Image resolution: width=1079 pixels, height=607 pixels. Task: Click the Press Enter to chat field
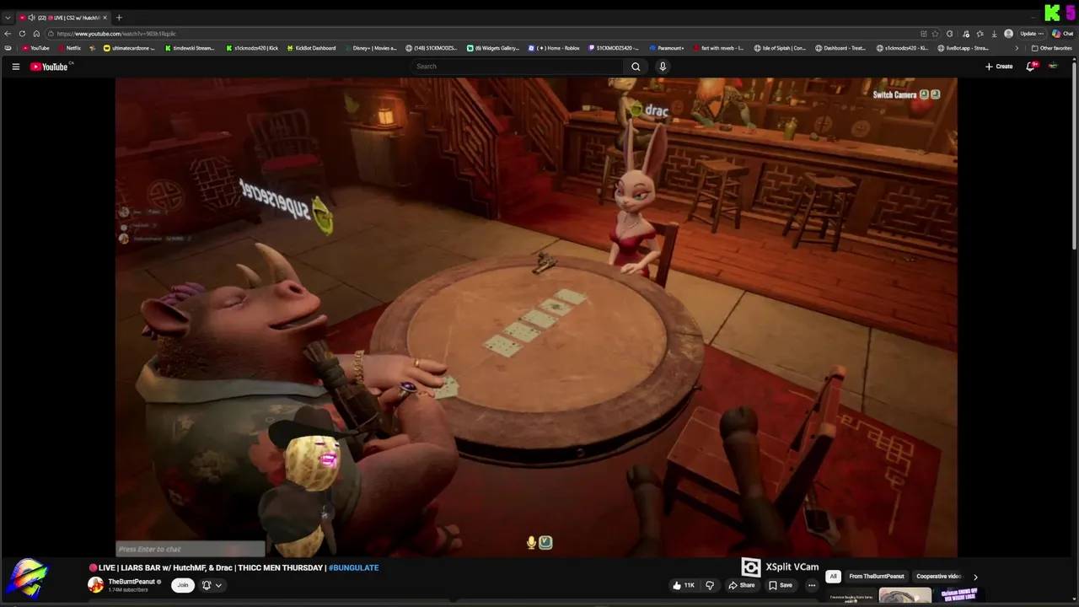click(x=190, y=549)
